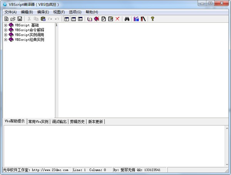This screenshot has width=231, height=175.
Task: Switch to the 版本更新 tab
Action: pyautogui.click(x=95, y=122)
